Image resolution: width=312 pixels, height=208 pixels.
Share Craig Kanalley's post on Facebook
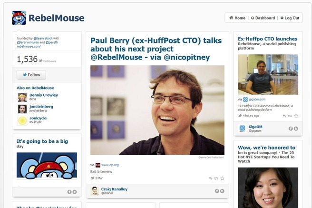click(217, 191)
